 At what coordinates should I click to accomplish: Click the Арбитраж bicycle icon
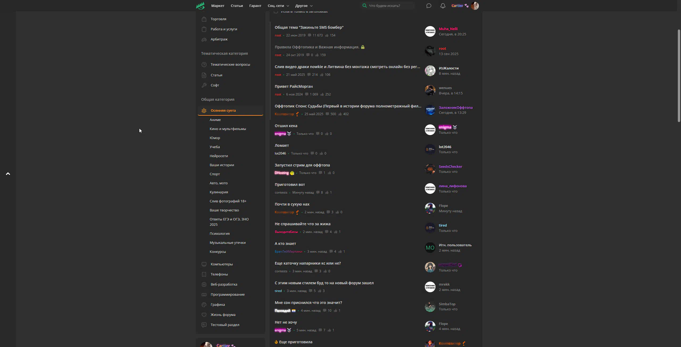click(x=204, y=39)
